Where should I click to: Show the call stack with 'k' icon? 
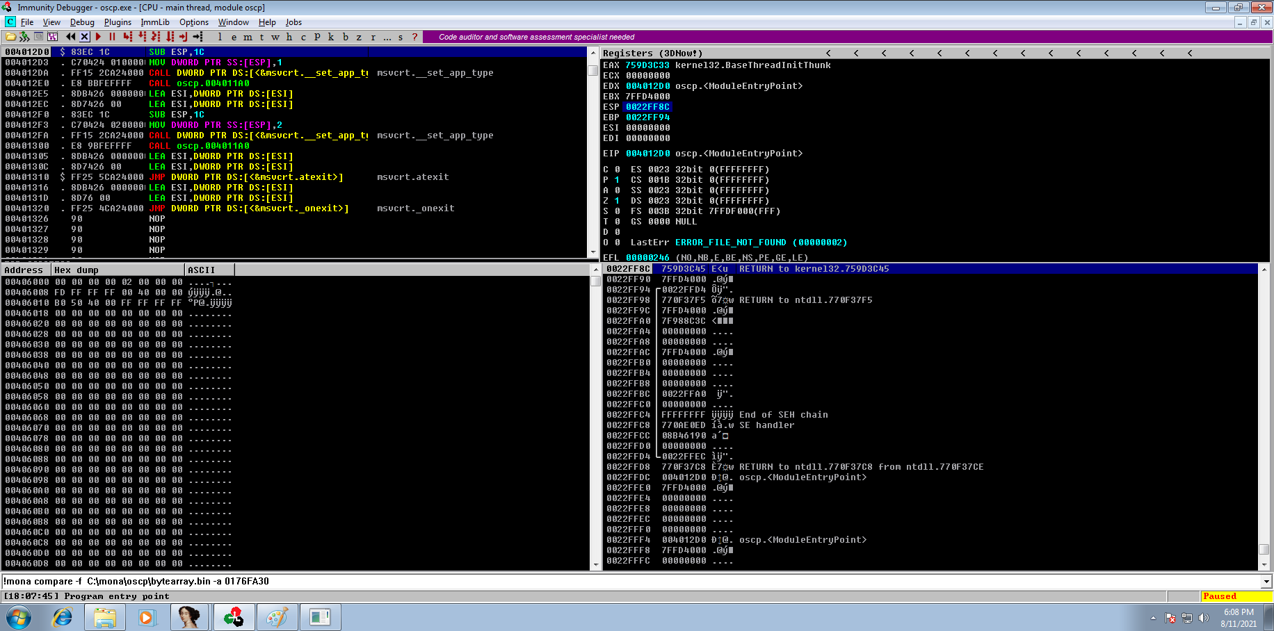click(331, 37)
